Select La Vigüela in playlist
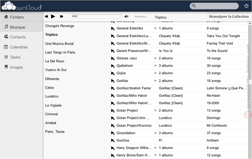Image resolution: width=252 pixels, height=159 pixels. [53, 105]
